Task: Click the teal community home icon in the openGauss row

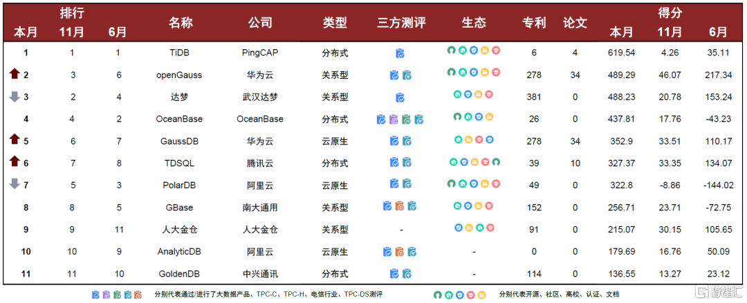Action: click(x=462, y=72)
